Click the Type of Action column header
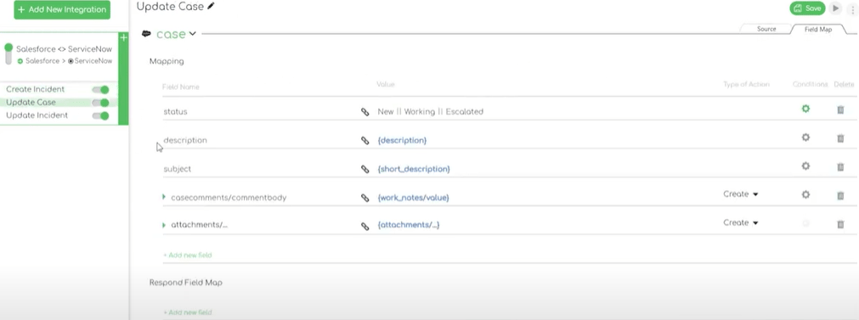859x320 pixels. [x=746, y=84]
